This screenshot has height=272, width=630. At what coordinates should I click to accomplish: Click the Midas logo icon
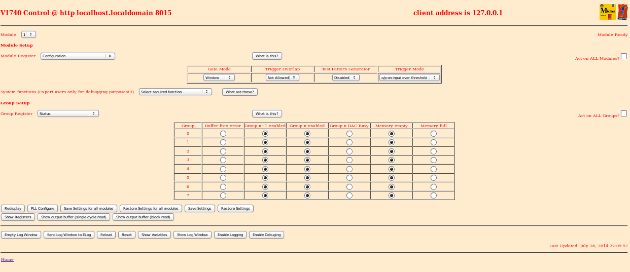coord(607,12)
